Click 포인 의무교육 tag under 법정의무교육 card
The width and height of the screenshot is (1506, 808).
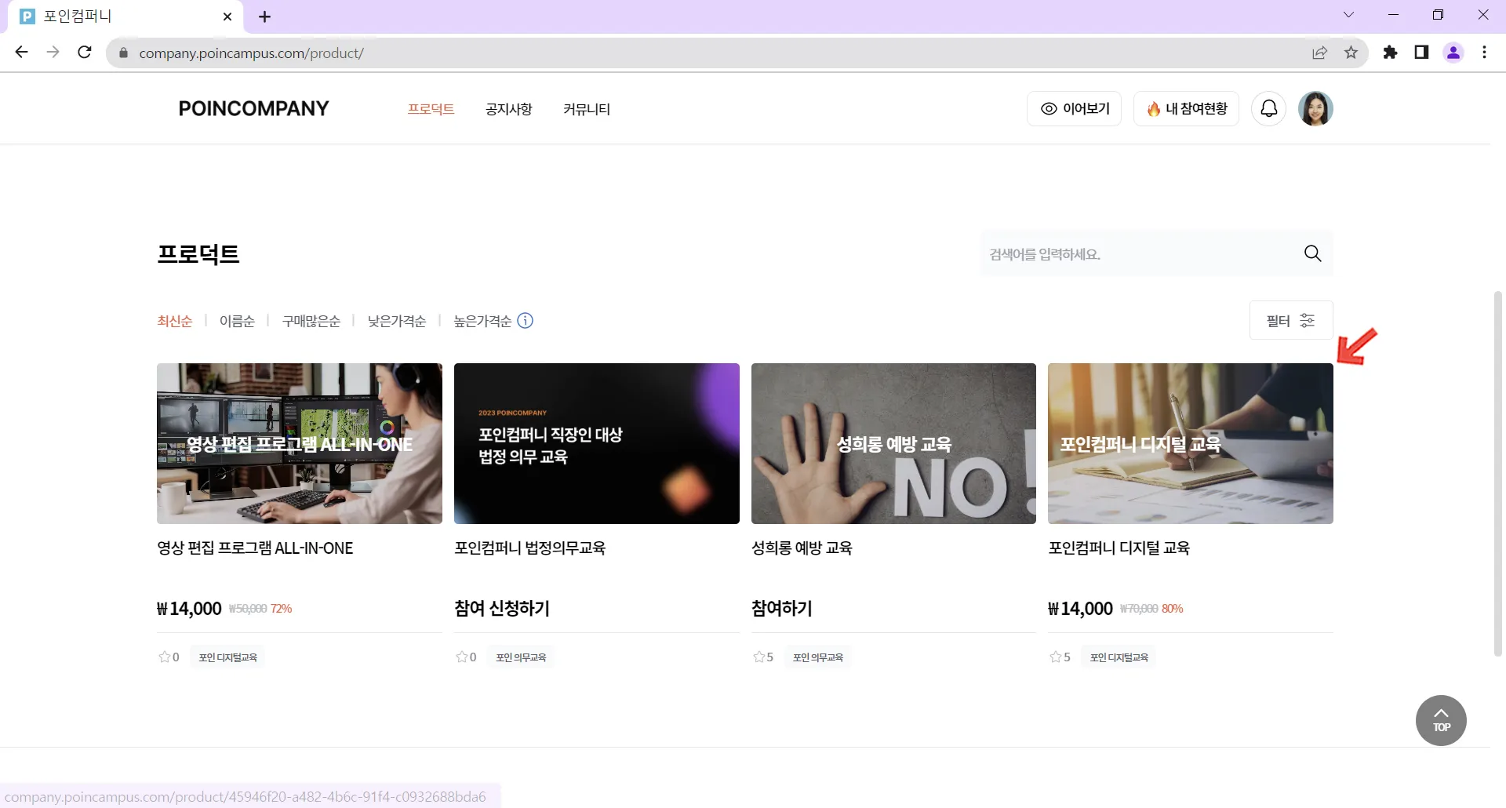point(521,657)
